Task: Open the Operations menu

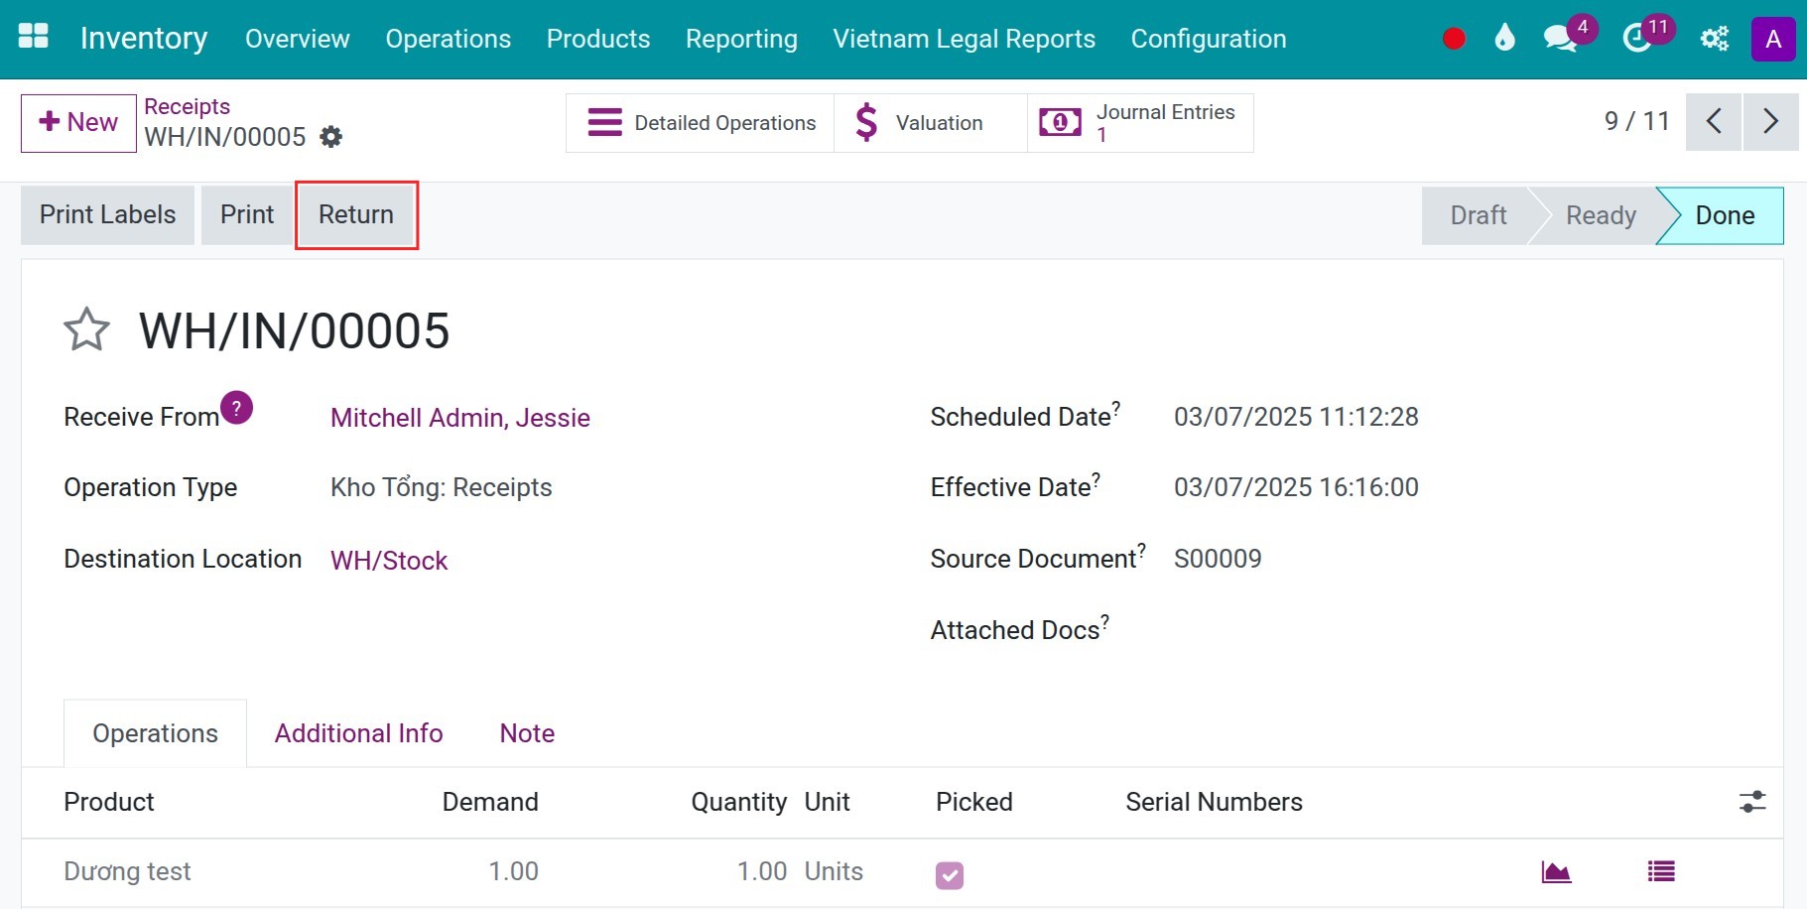Action: coord(449,39)
